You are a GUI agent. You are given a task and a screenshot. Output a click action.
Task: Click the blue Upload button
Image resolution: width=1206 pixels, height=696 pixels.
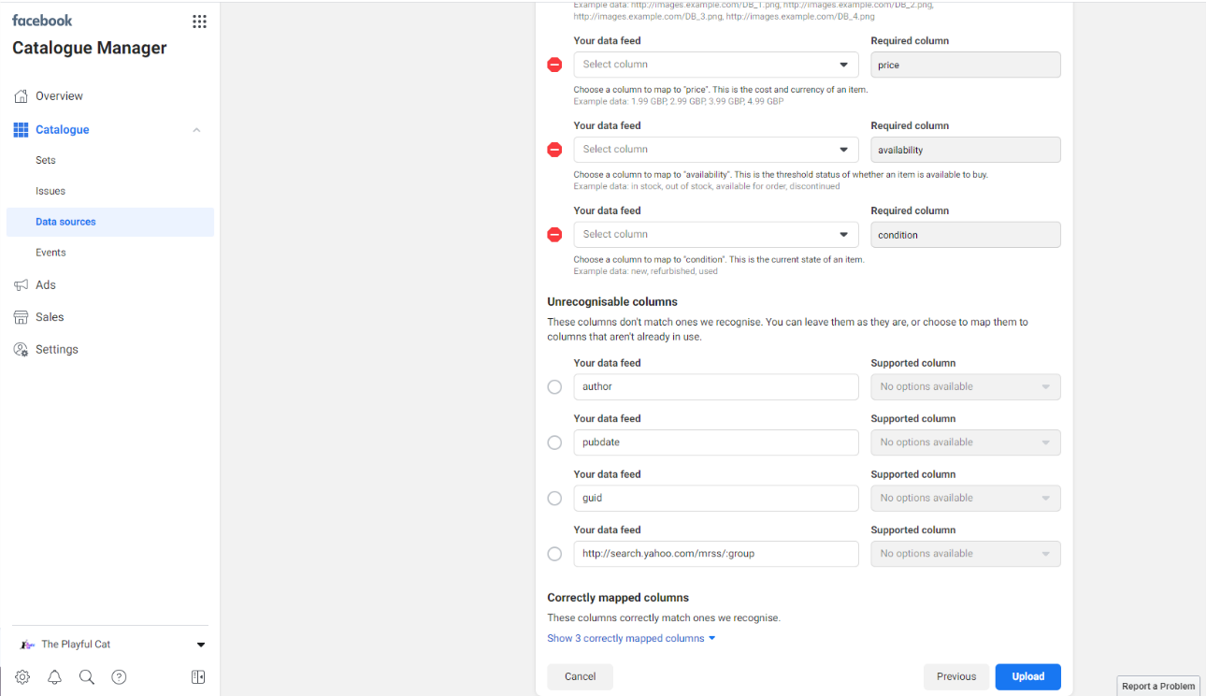[1027, 676]
